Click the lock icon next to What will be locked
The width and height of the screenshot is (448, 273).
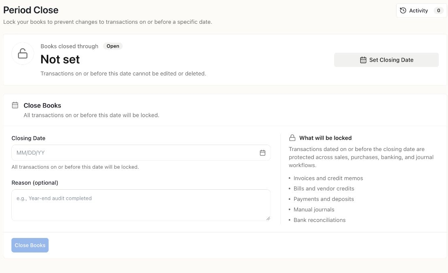(292, 138)
